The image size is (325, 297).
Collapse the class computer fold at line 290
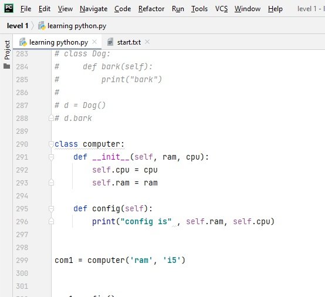[51, 144]
